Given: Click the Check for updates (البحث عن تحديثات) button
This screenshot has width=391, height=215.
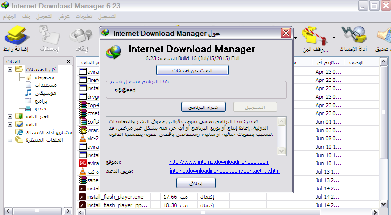Looking at the screenshot, I should coord(192,70).
